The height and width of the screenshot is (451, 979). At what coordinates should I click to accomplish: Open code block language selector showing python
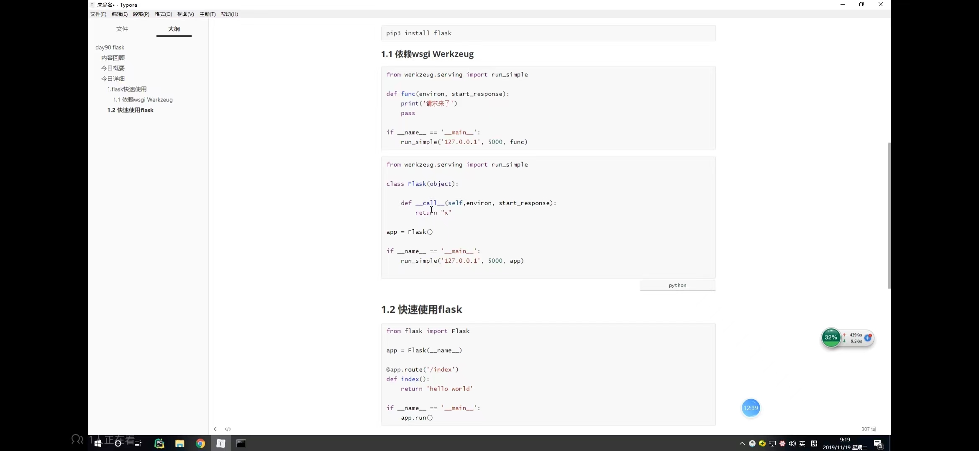[x=677, y=286]
